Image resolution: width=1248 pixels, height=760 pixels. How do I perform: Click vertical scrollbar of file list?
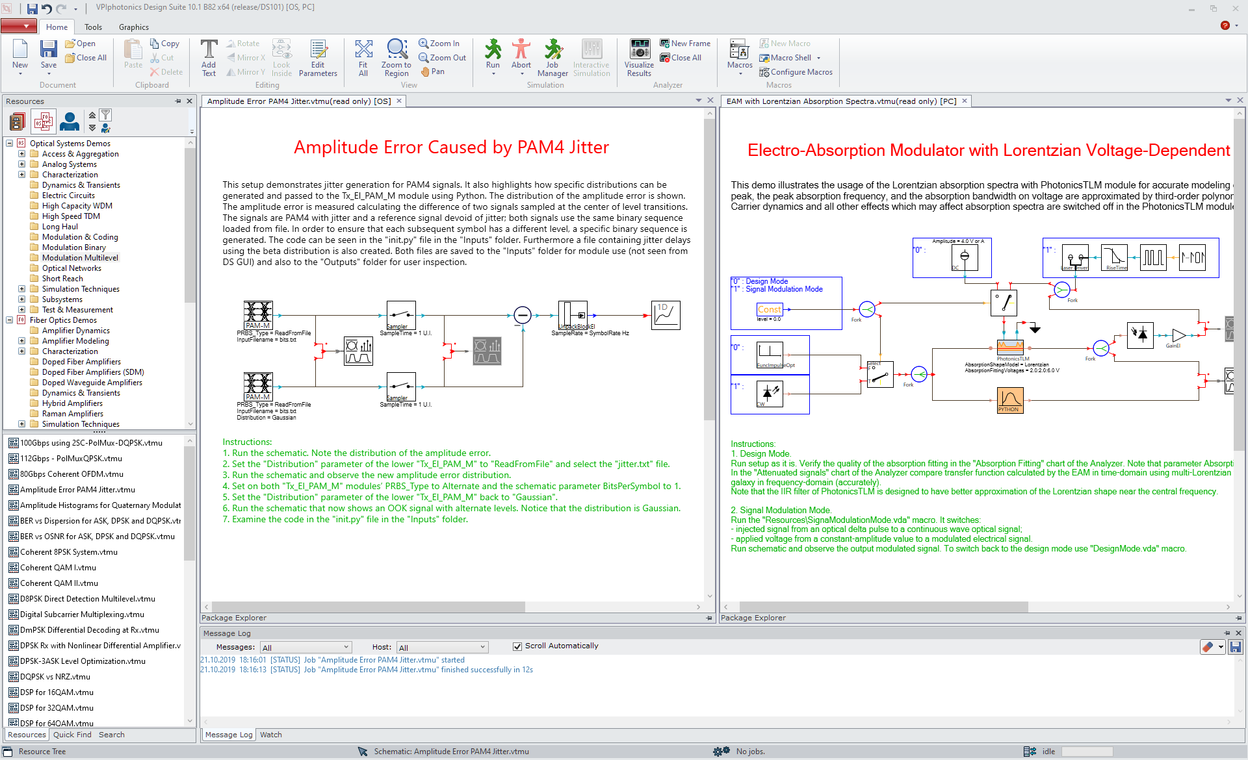coord(190,503)
